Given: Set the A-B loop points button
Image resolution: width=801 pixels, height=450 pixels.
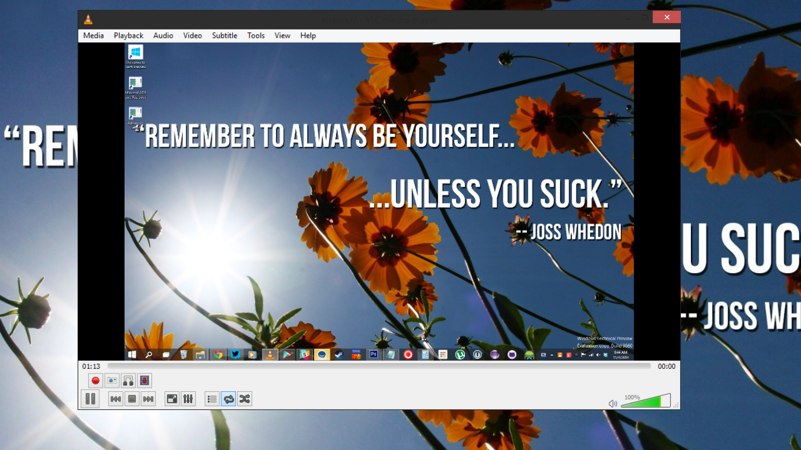Looking at the screenshot, I should point(128,380).
